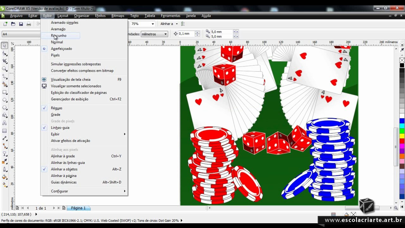The height and width of the screenshot is (228, 405).
Task: Select the Rectangle tool
Action: [x=4, y=92]
